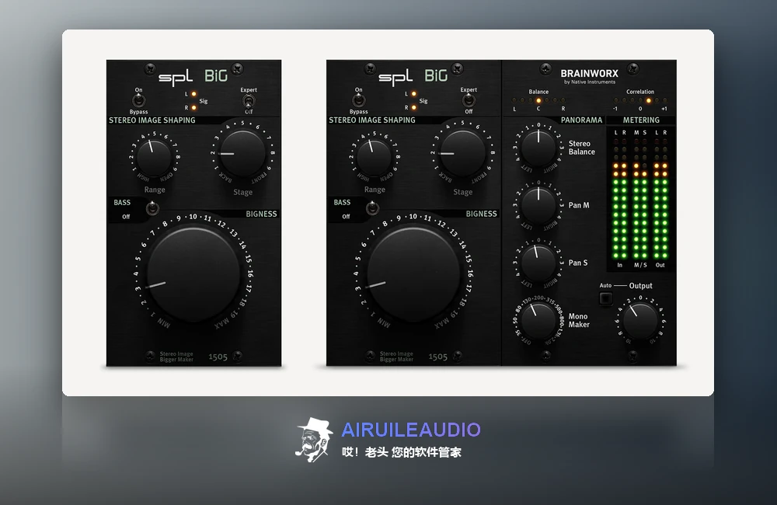Click the Mono Maker label

(x=579, y=320)
